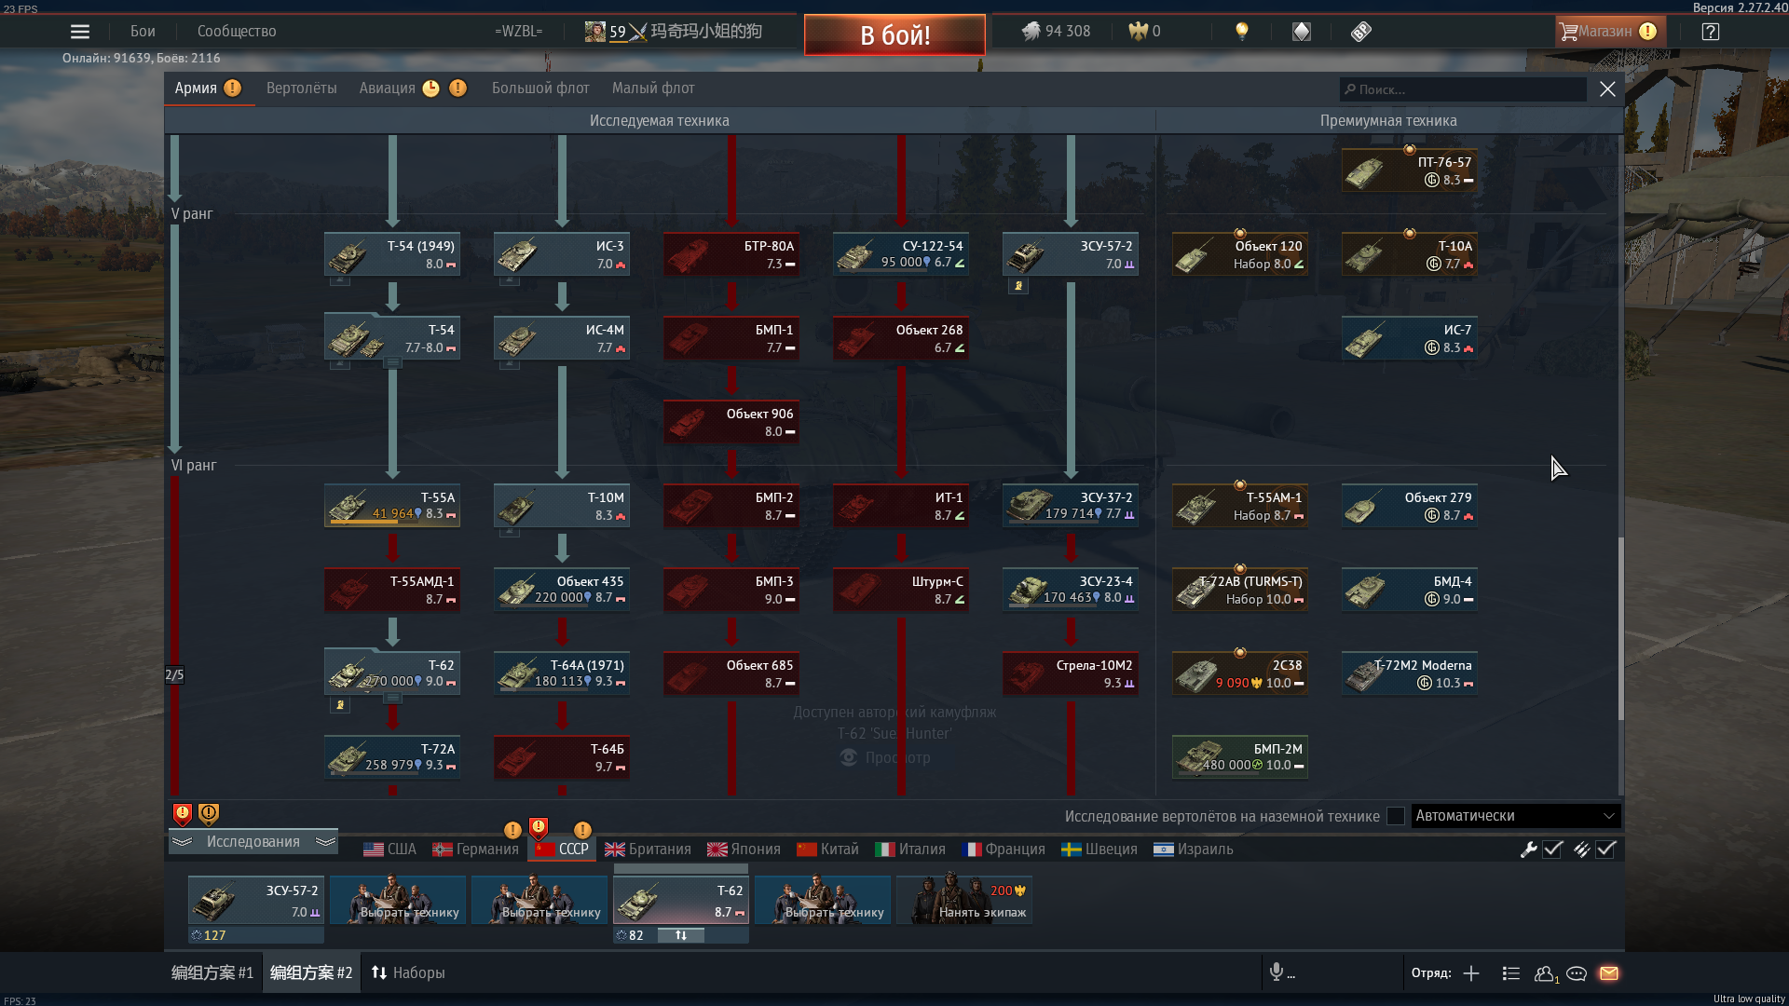Click the Silver Lions currency icon

1031,32
